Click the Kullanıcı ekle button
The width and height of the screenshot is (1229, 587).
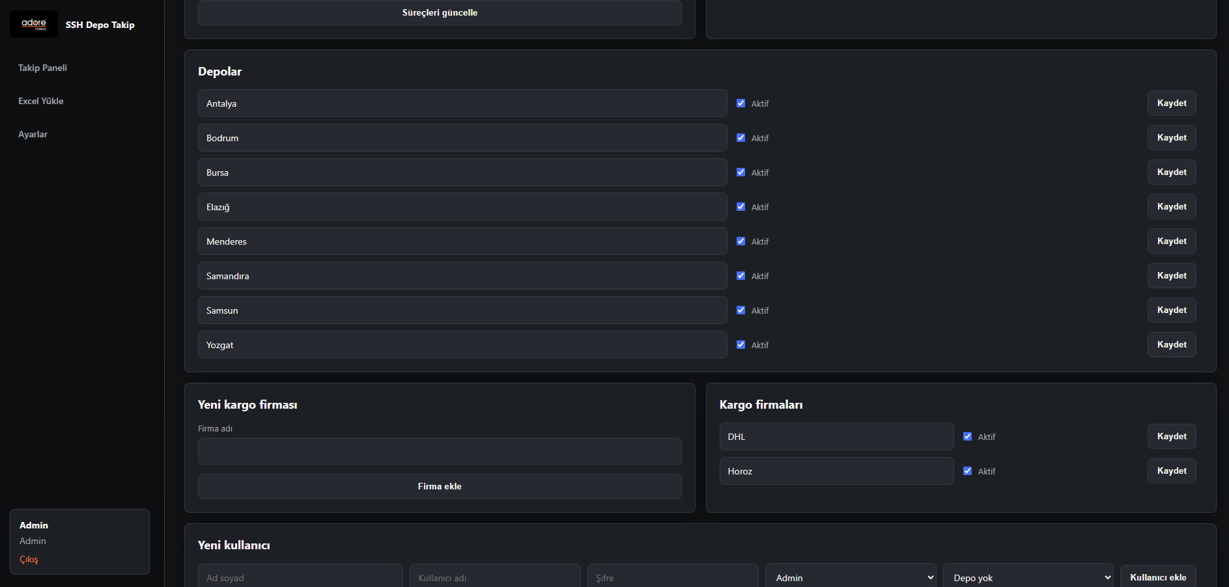pos(1158,577)
